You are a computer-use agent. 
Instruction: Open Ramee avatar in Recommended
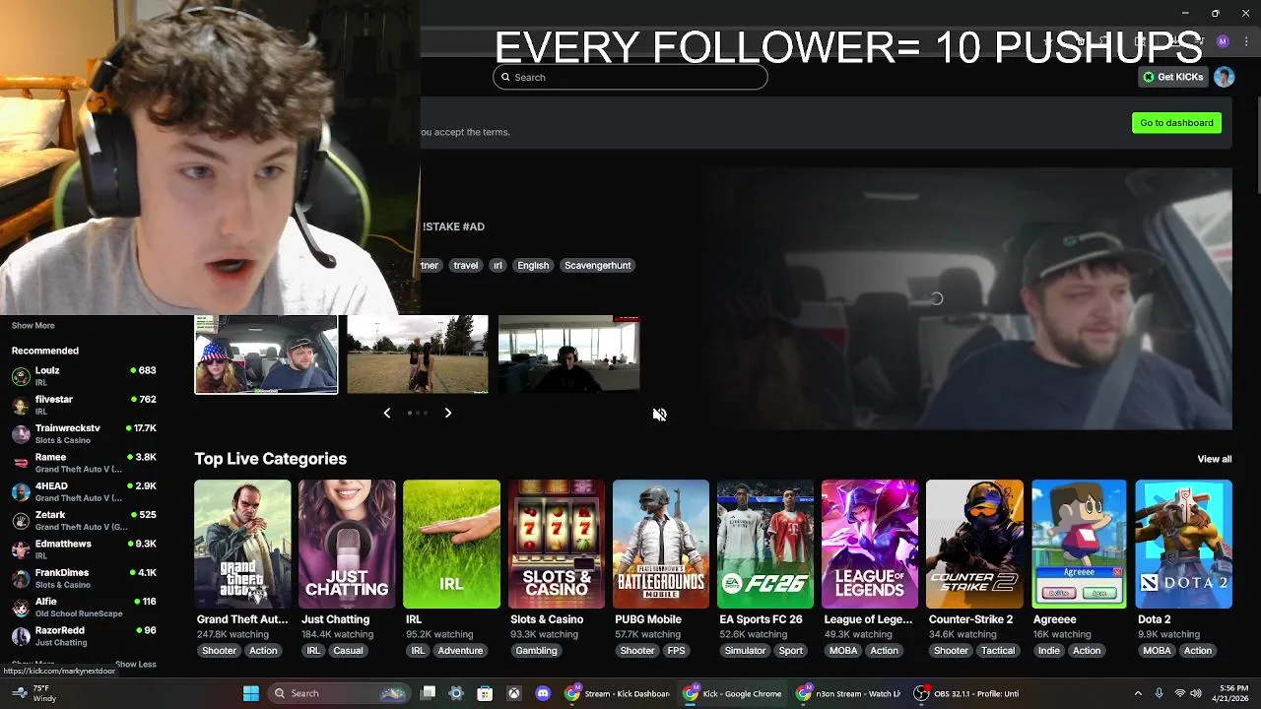click(21, 463)
